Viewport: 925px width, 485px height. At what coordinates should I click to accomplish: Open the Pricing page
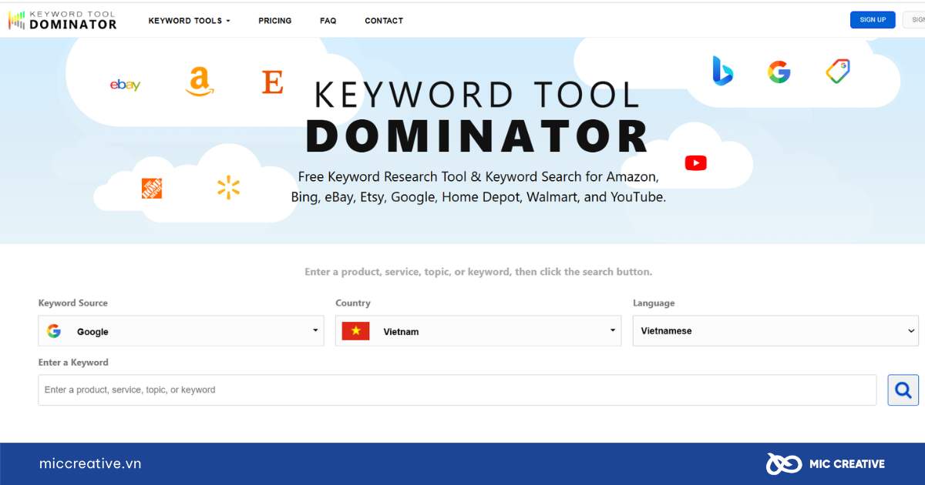(275, 21)
